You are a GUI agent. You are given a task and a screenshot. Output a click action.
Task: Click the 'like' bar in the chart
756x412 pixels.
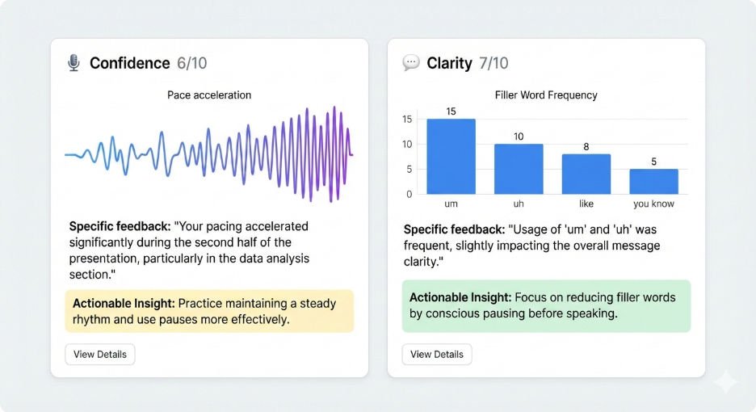click(586, 174)
